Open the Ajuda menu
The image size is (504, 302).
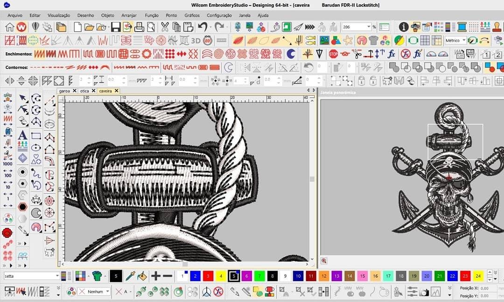pos(263,15)
